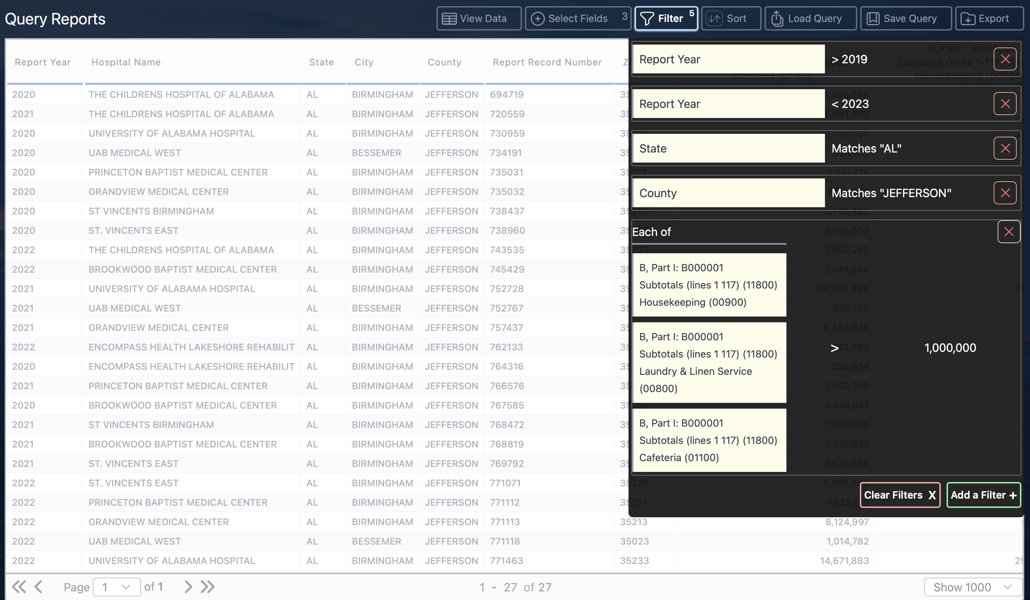1030x600 pixels.
Task: Remove the County JEFFERSON filter
Action: (1005, 192)
